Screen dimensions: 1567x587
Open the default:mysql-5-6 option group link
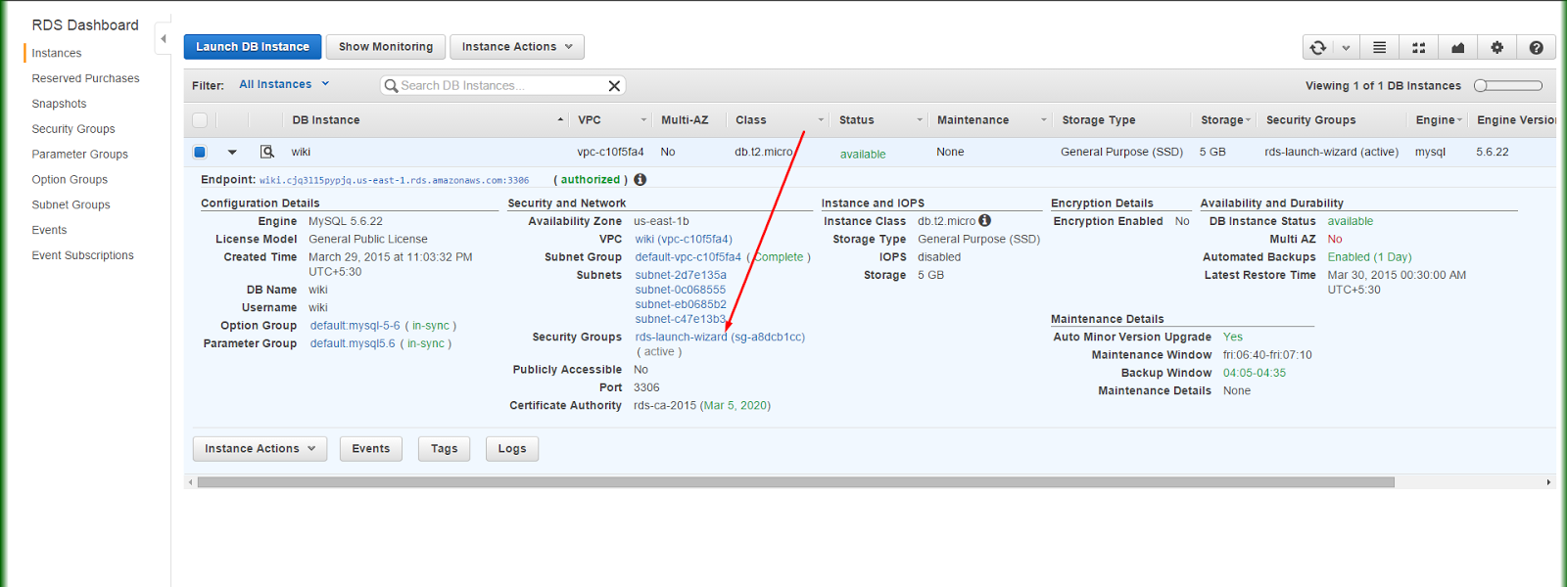tap(356, 326)
